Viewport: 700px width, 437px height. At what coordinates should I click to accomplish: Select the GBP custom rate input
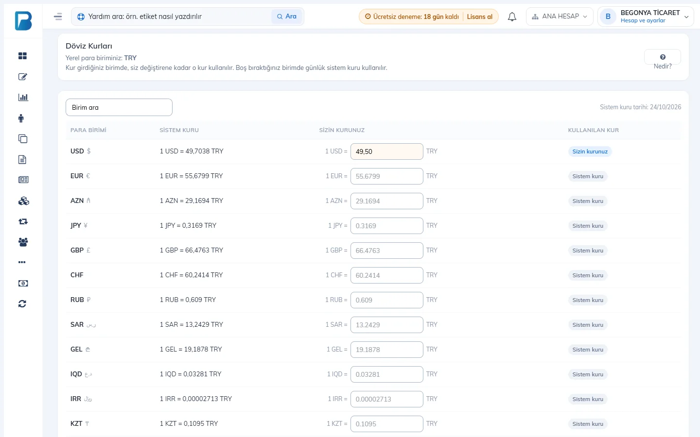click(x=387, y=251)
